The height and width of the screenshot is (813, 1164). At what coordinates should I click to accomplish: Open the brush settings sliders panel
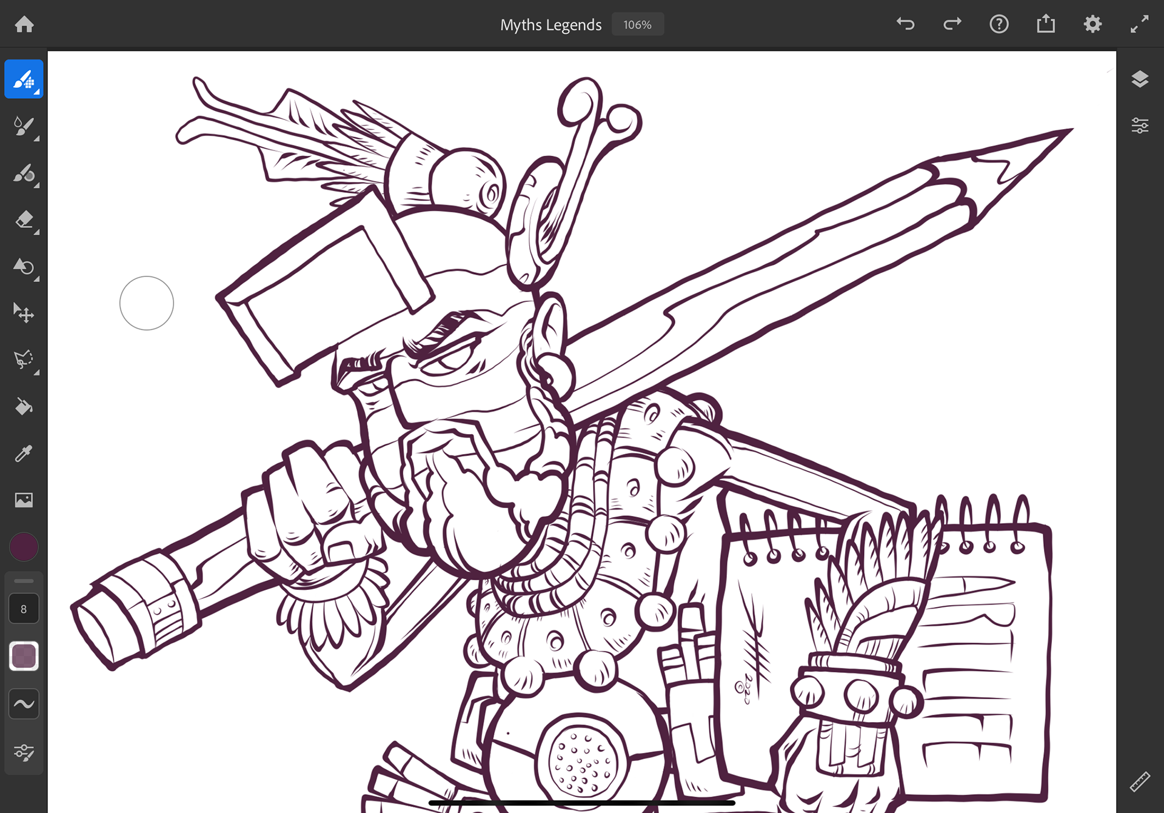coord(24,752)
